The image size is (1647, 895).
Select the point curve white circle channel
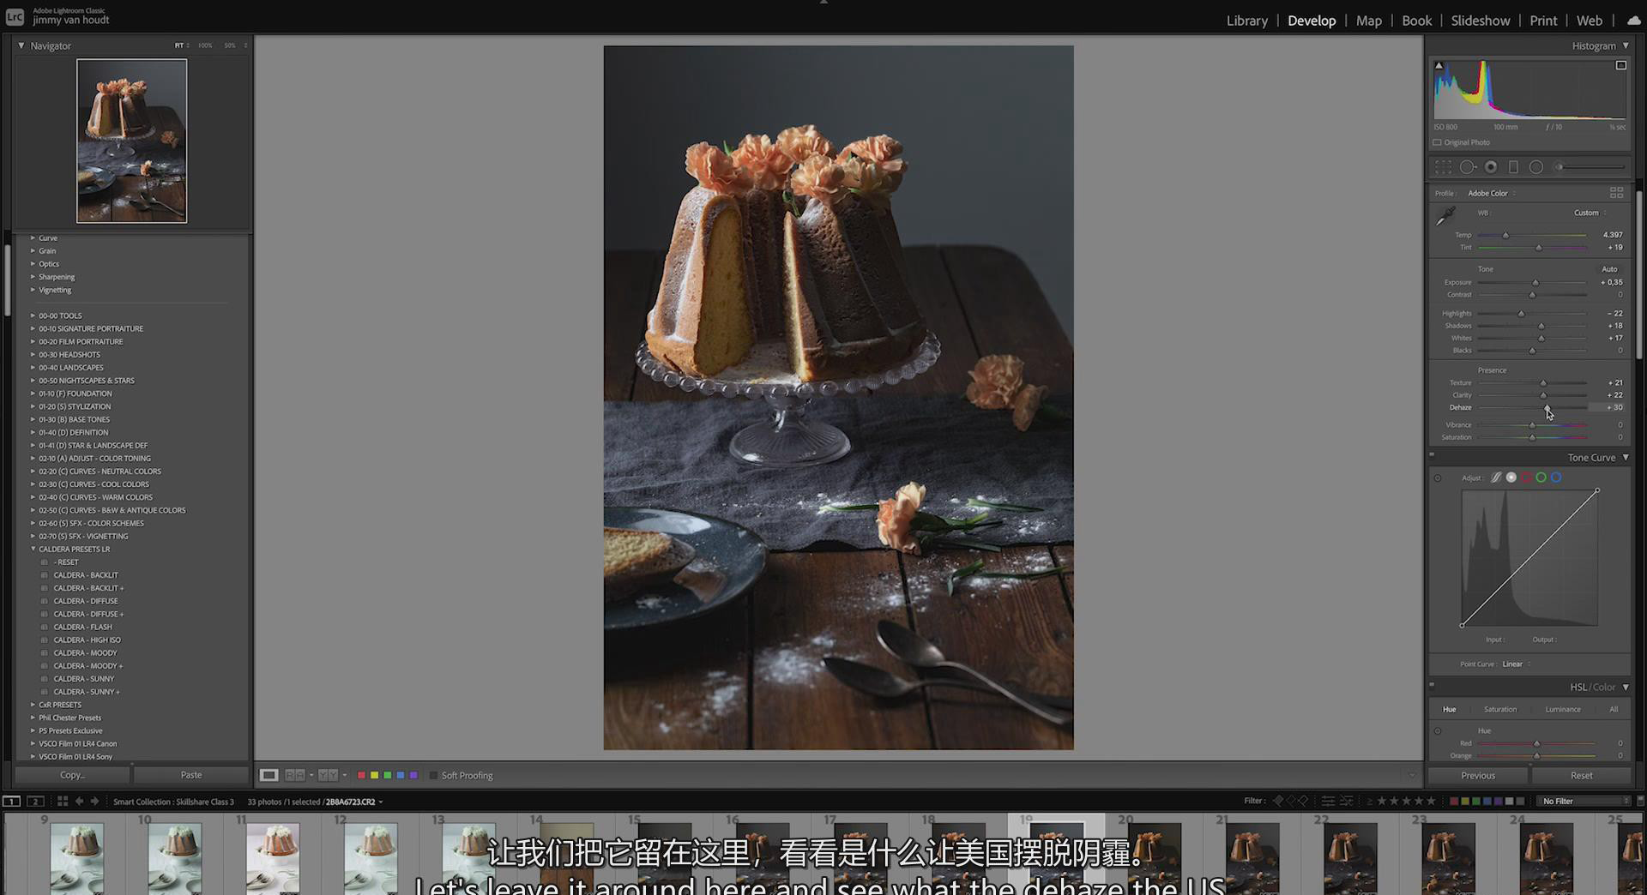pos(1511,478)
